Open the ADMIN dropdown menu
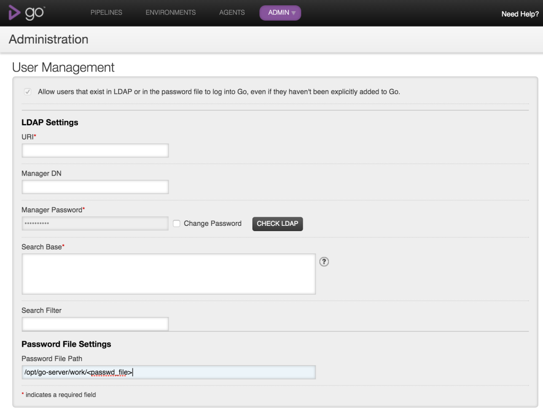 [x=280, y=13]
